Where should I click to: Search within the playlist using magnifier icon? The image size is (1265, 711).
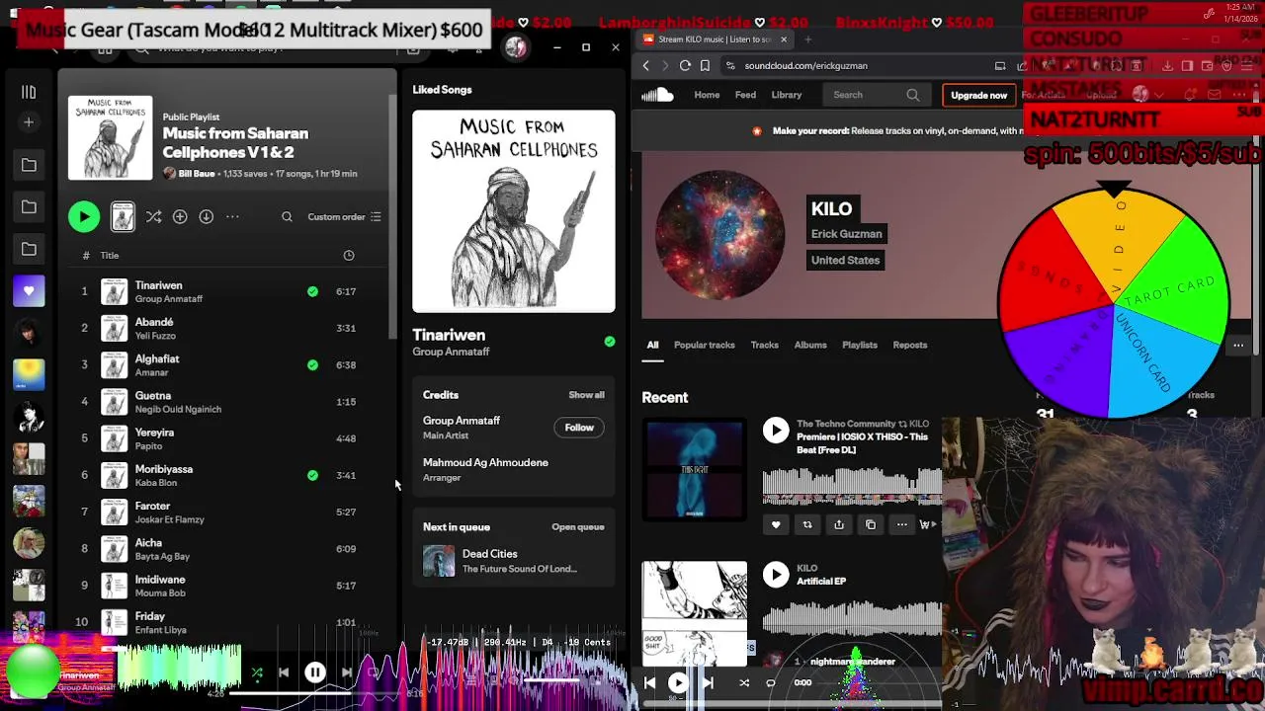(x=287, y=217)
